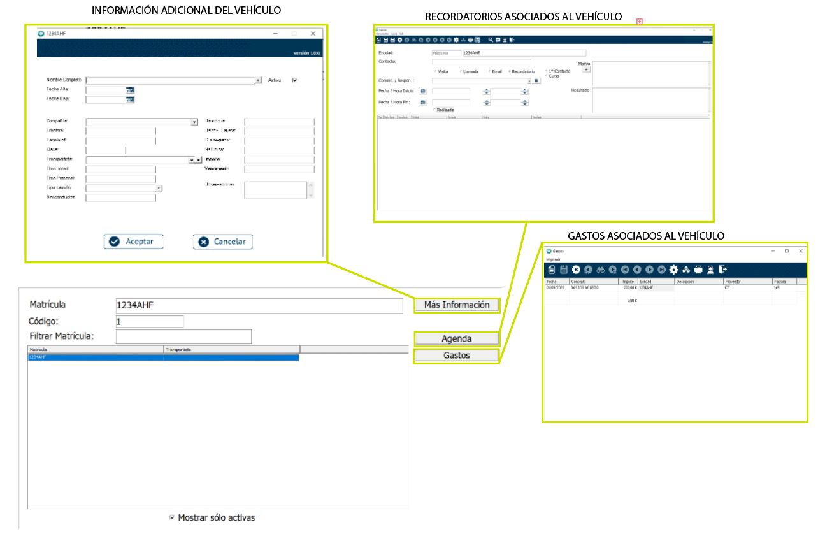818x534 pixels.
Task: Select the 1234AHF row in the list
Action: point(96,357)
